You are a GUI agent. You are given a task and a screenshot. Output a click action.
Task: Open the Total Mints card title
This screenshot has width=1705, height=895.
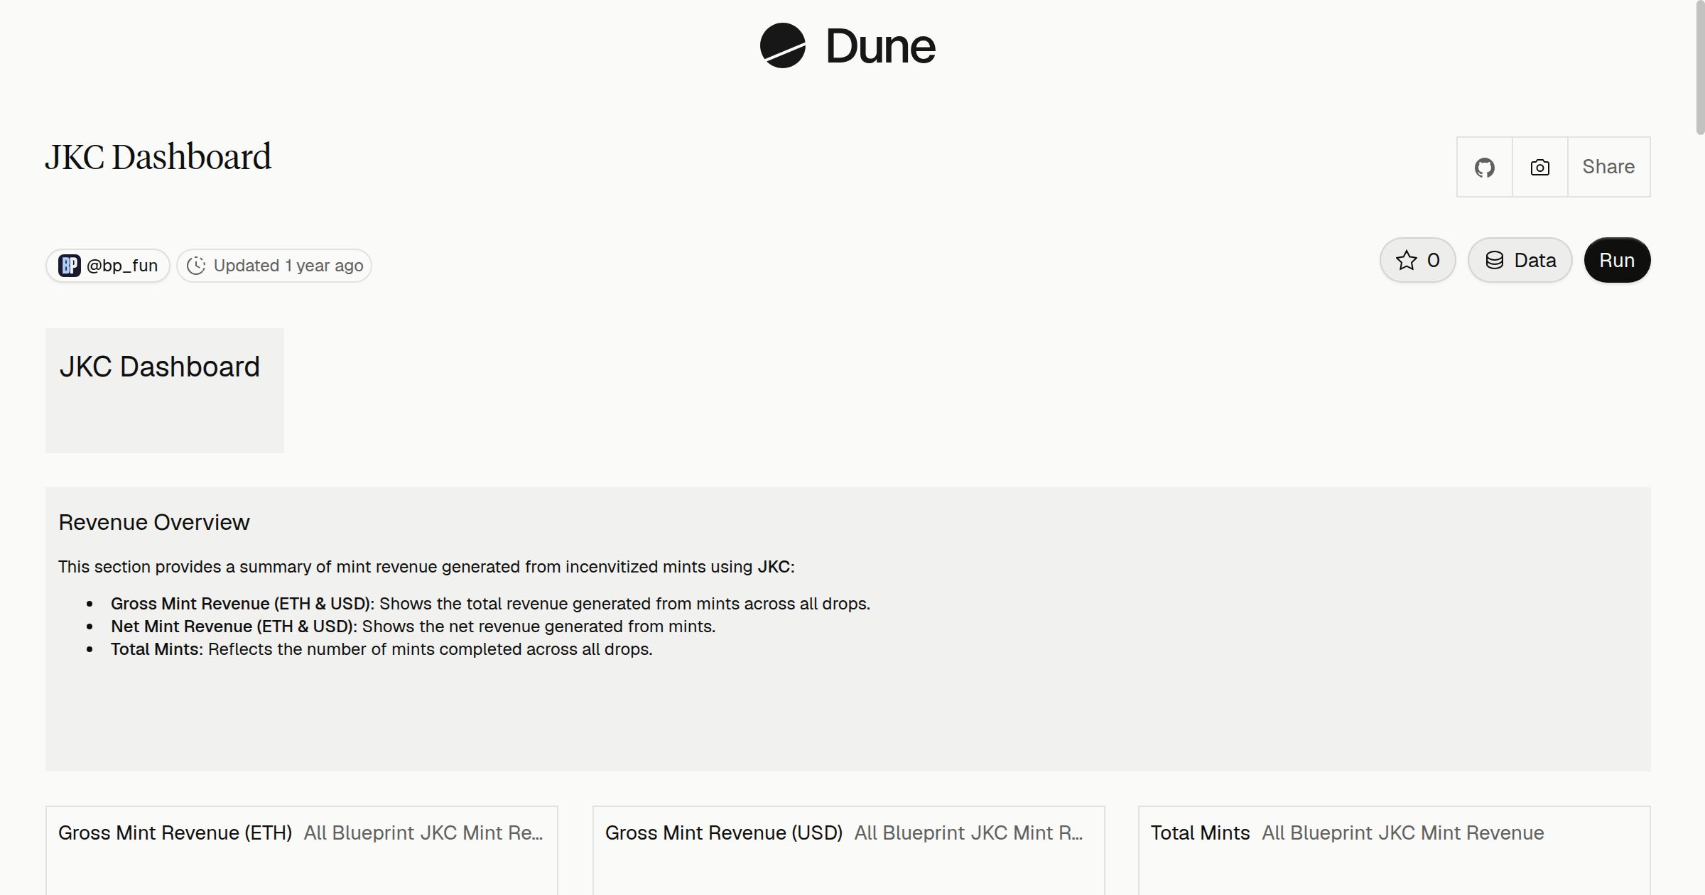tap(1201, 832)
